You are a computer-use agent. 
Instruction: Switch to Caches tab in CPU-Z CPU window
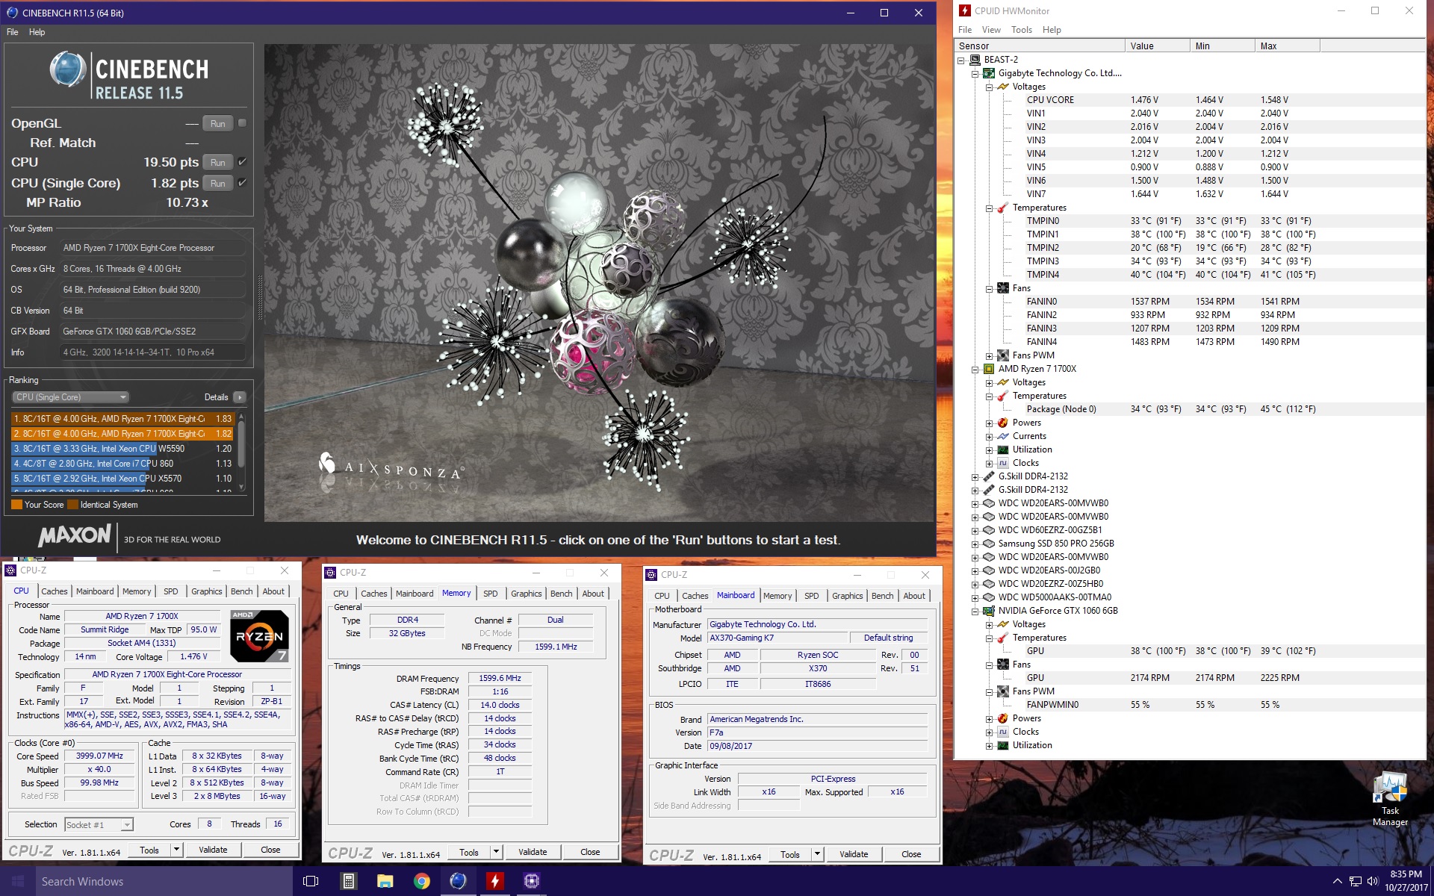(x=55, y=591)
